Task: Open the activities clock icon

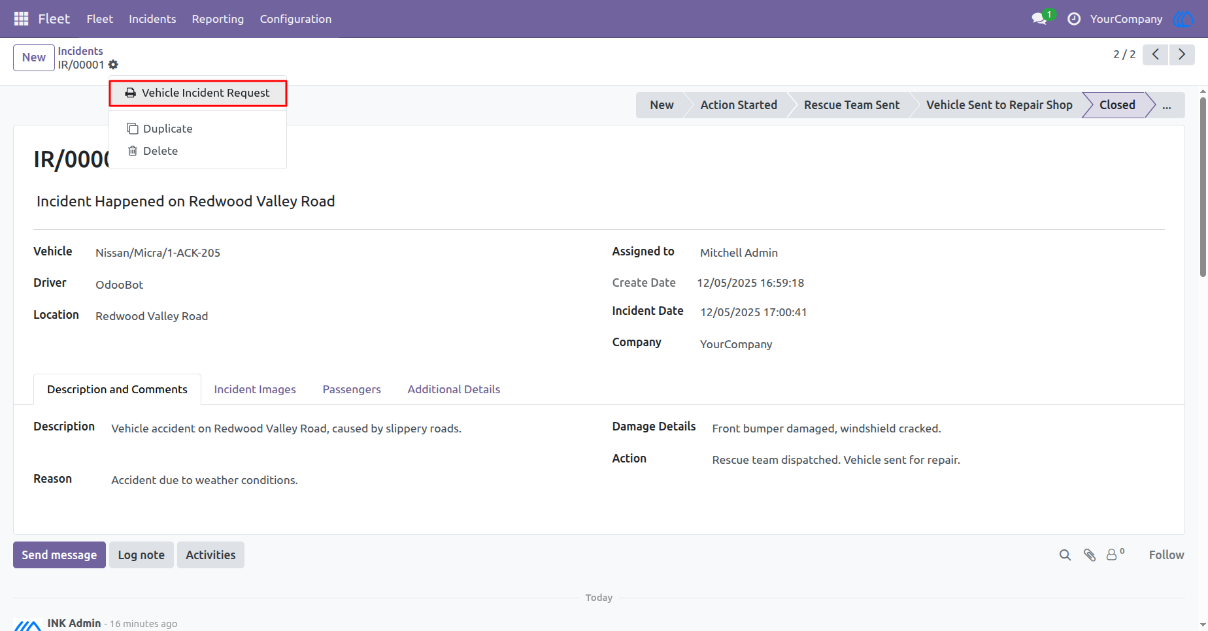Action: click(x=1074, y=19)
